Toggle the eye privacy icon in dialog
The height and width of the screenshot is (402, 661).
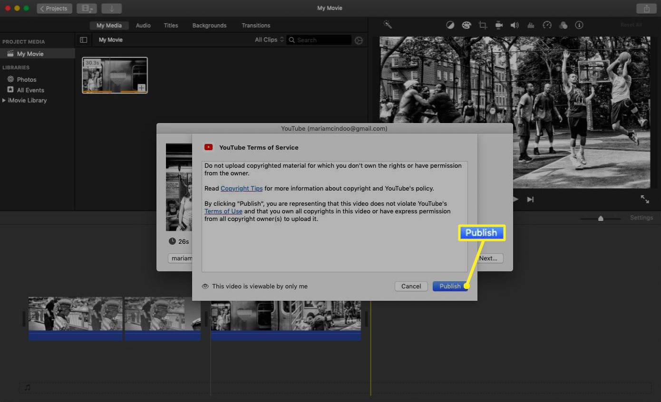[205, 287]
